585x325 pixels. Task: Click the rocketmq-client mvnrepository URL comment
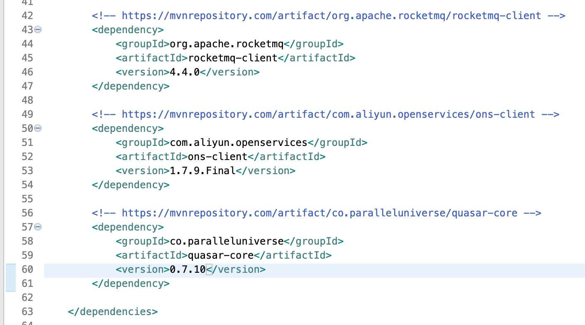(329, 16)
